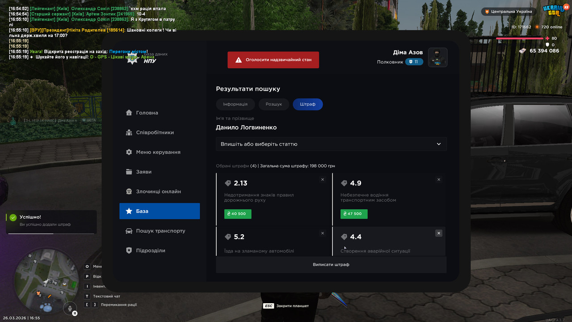The width and height of the screenshot is (572, 322).
Task: Click the Пошук транспорту car icon
Action: tap(129, 231)
